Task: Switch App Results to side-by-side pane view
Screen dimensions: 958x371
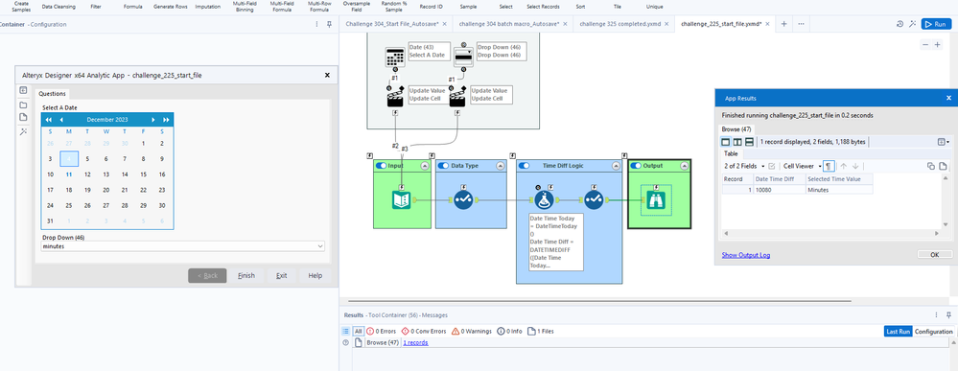Action: click(x=736, y=142)
